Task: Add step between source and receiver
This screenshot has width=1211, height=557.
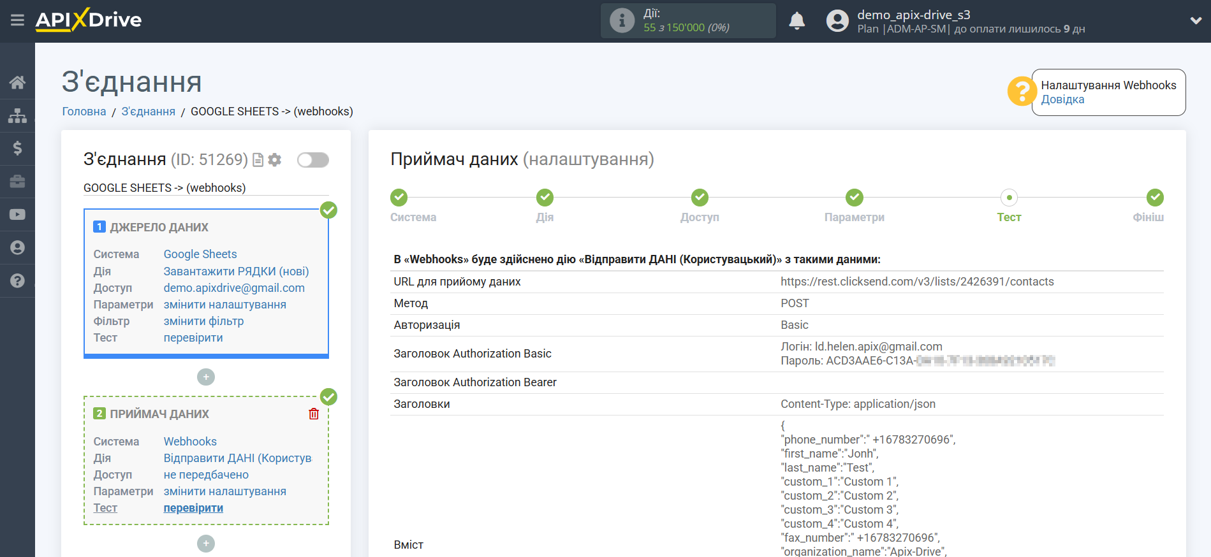Action: pyautogui.click(x=206, y=377)
